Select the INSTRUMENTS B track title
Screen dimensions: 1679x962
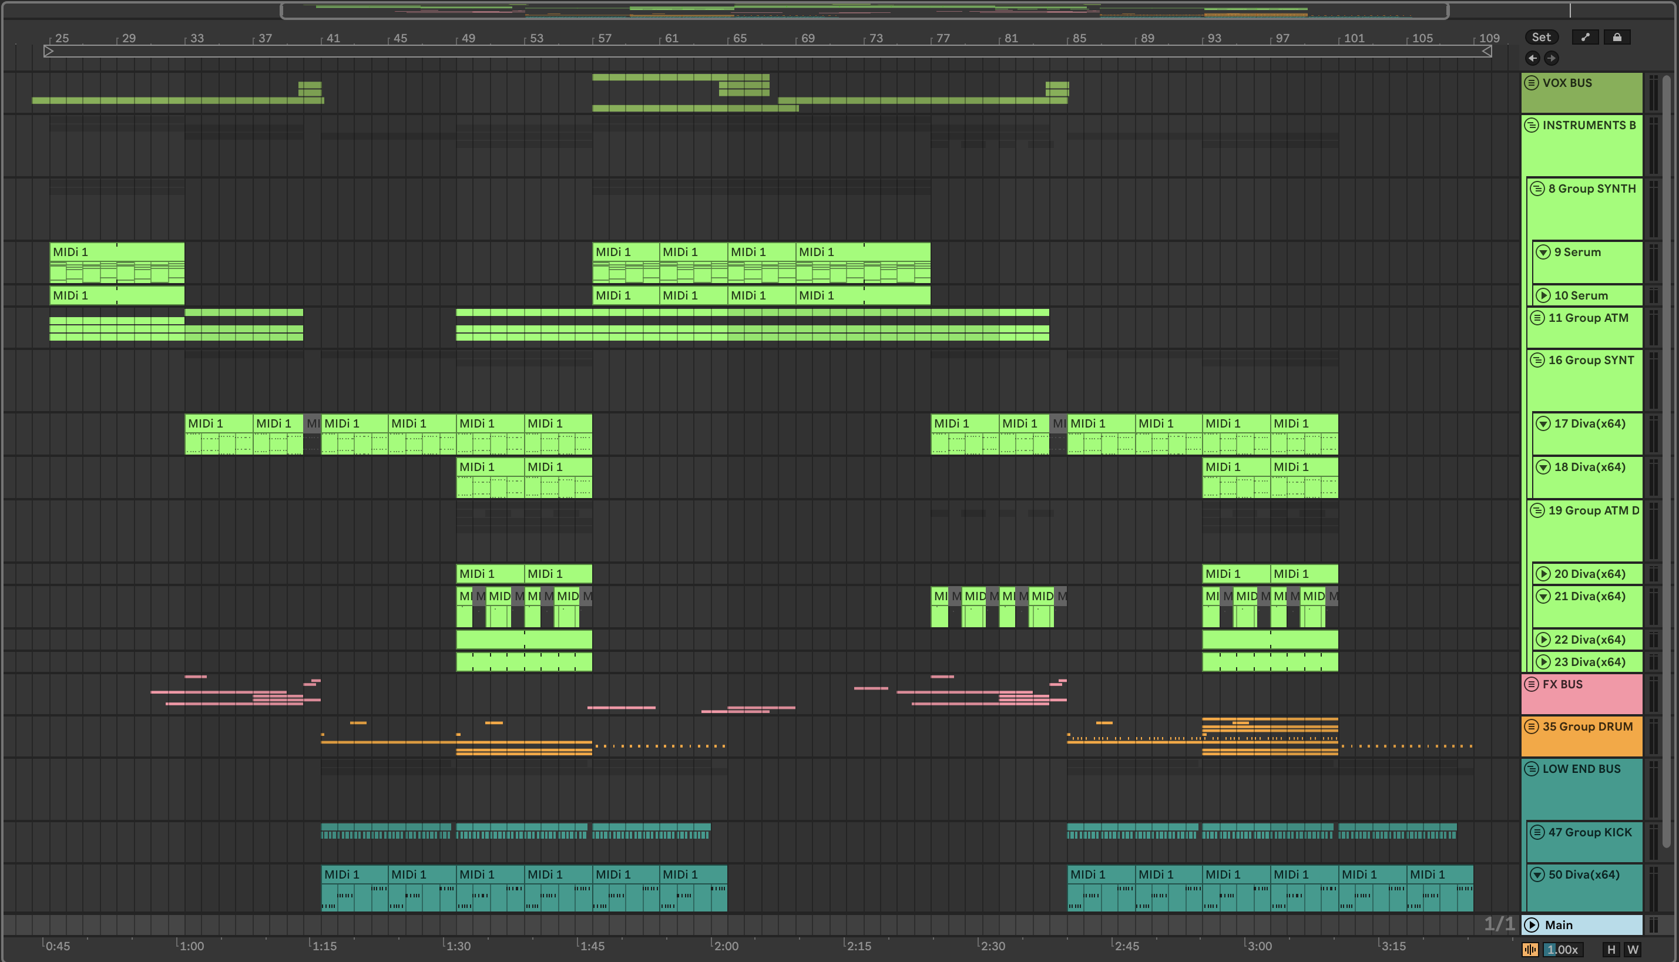[x=1589, y=126]
